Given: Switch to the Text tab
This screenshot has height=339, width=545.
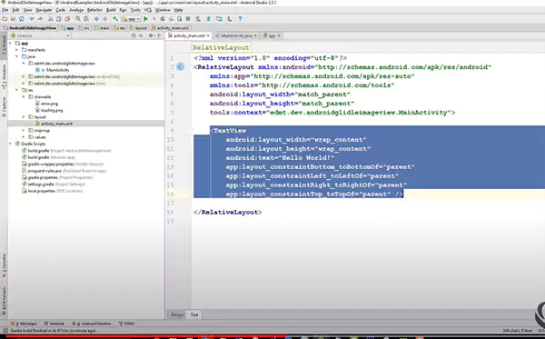Looking at the screenshot, I should pos(194,314).
